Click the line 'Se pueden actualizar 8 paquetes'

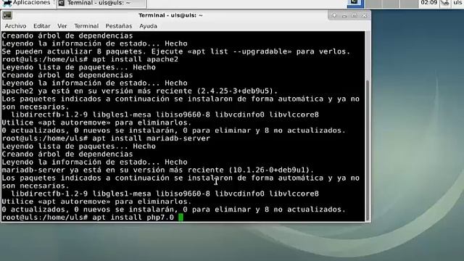click(x=175, y=51)
